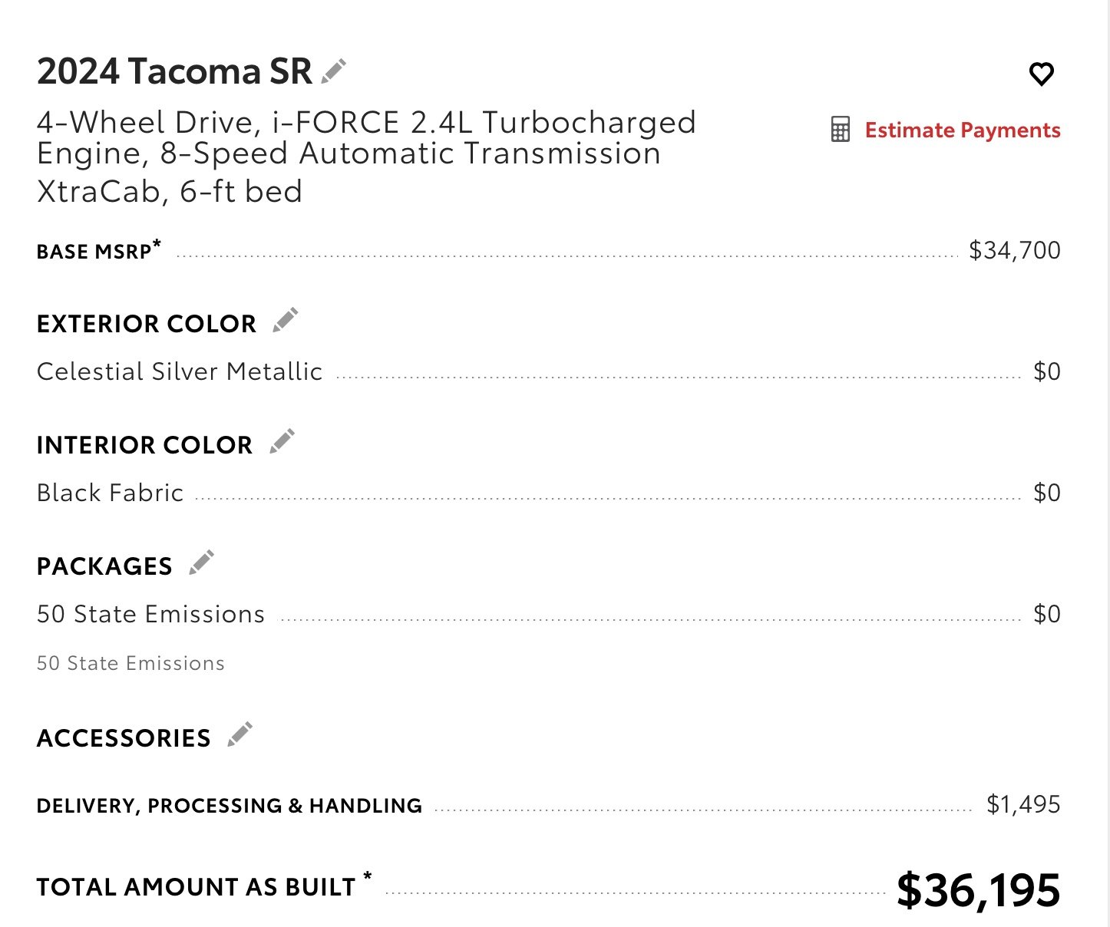
Task: Edit the Interior Color with pencil icon
Action: click(x=282, y=442)
